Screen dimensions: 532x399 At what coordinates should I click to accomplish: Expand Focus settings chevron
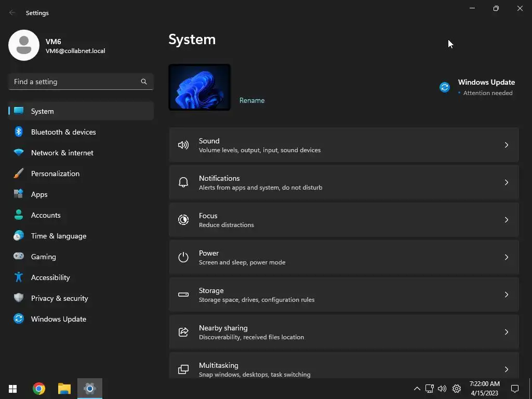pyautogui.click(x=506, y=220)
